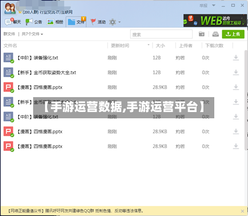Click download icon on the fourth file row

(x=236, y=102)
